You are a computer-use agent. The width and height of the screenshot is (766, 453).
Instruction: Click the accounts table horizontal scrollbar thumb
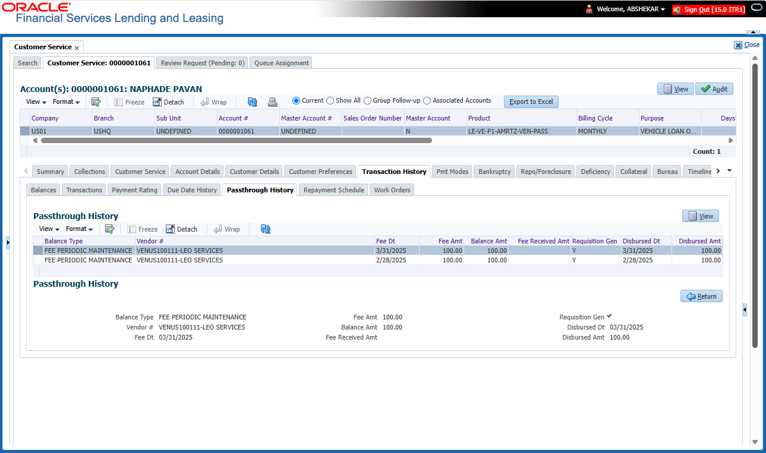[x=237, y=141]
